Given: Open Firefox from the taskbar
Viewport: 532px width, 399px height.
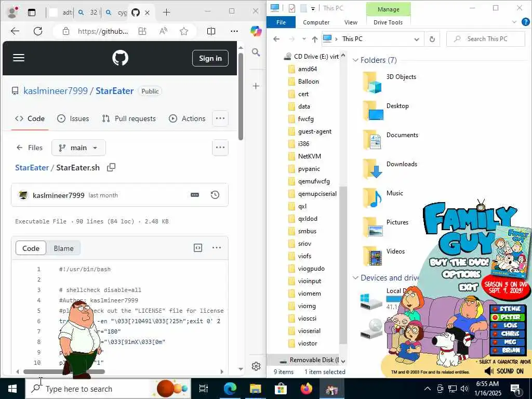Looking at the screenshot, I should coord(307,389).
